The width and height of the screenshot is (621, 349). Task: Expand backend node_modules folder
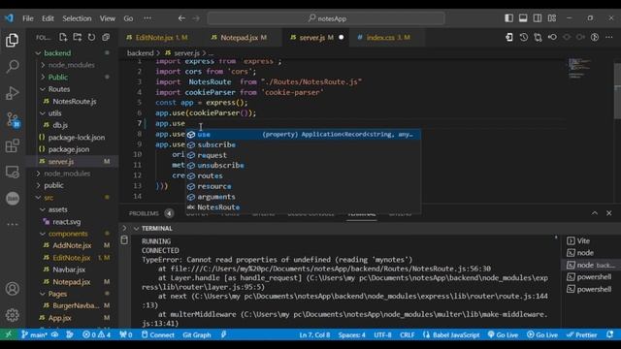point(71,65)
